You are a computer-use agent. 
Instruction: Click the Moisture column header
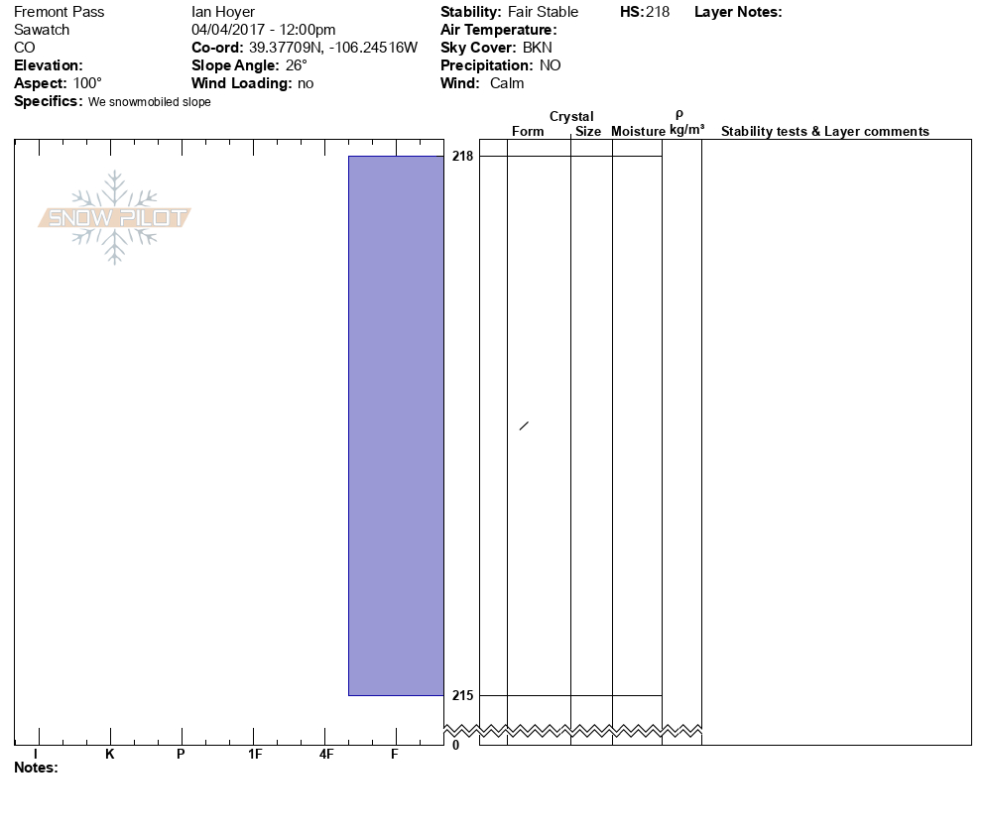click(x=638, y=132)
